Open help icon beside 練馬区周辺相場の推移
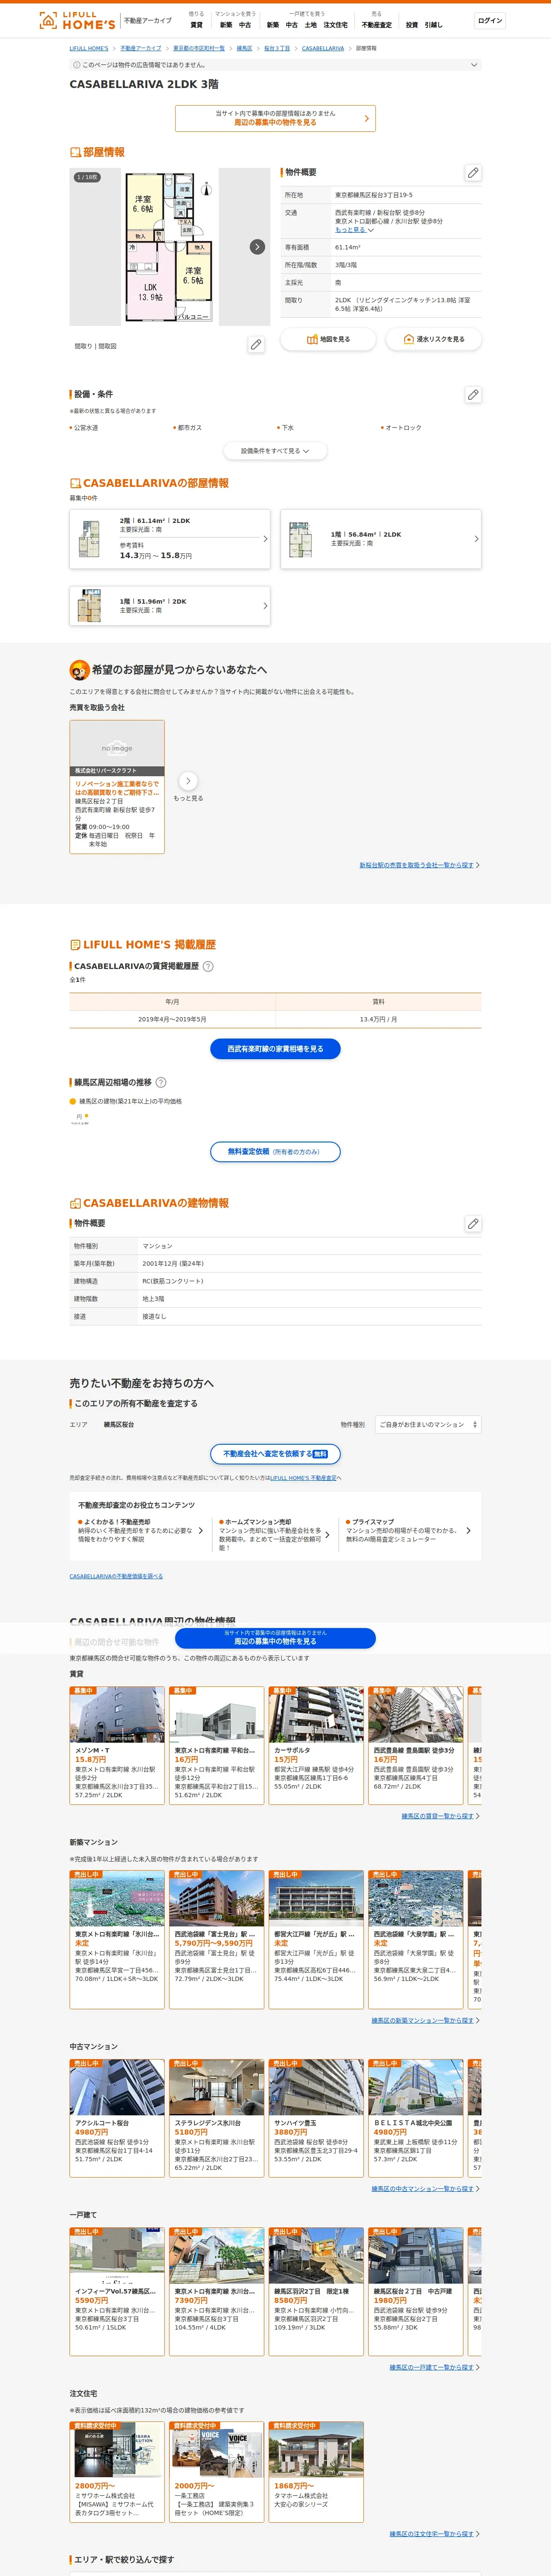Screen dimensions: 551x2576 pyautogui.click(x=161, y=1082)
